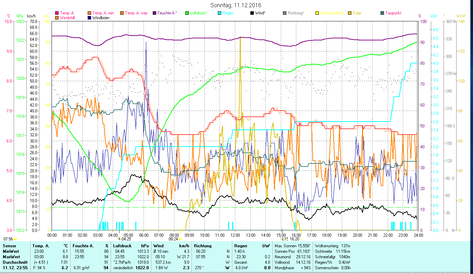473x274 pixels.
Task: Click the teal Taupunkt legend swatch
Action: point(382,13)
